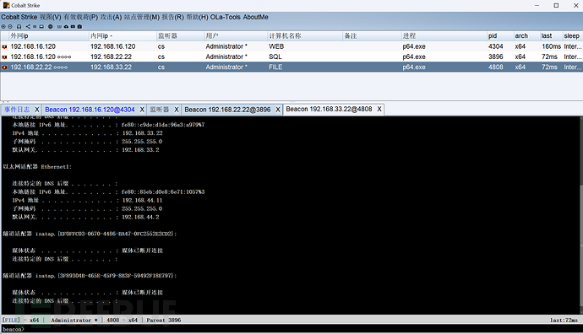This screenshot has width=583, height=334.
Task: Open the 帮助(H) menu
Action: (197, 17)
